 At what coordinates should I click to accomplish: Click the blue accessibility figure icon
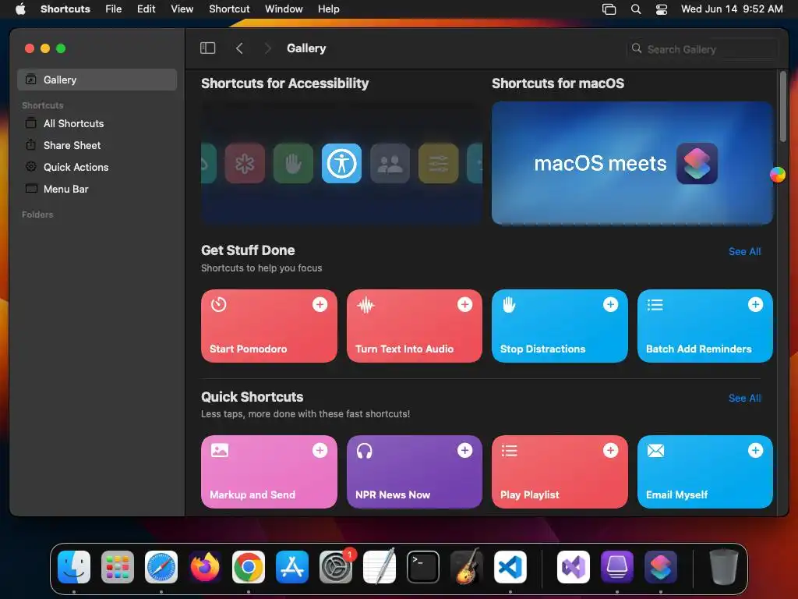[341, 164]
